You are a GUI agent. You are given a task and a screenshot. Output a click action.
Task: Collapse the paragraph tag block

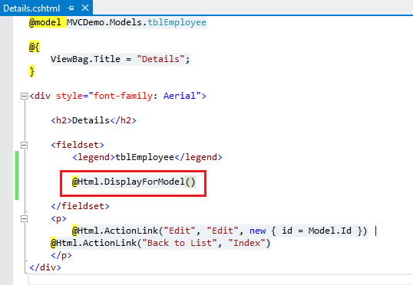pos(24,219)
